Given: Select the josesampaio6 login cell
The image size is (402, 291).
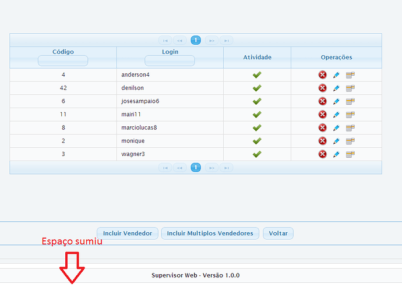Looking at the screenshot, I should pos(170,101).
